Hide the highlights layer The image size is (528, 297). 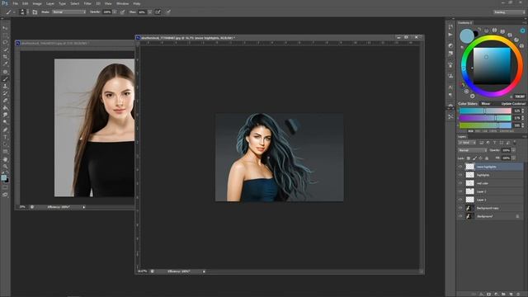(x=460, y=175)
